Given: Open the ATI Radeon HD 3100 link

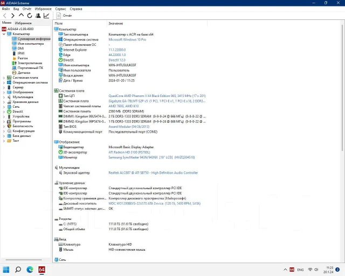Looking at the screenshot, I should 129,153.
